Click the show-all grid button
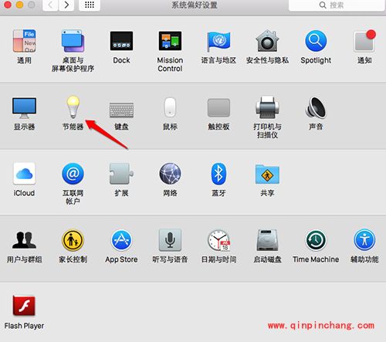386x342 pixels. pos(90,5)
